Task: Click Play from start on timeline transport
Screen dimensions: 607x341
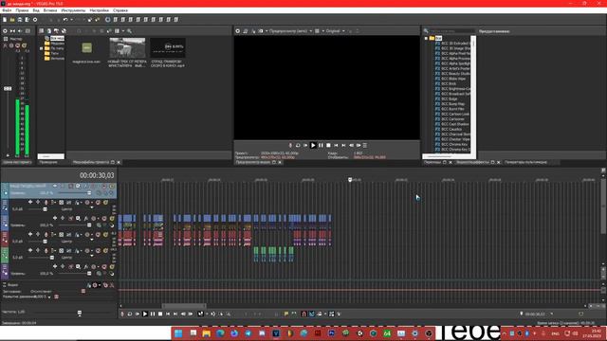Action: click(138, 314)
